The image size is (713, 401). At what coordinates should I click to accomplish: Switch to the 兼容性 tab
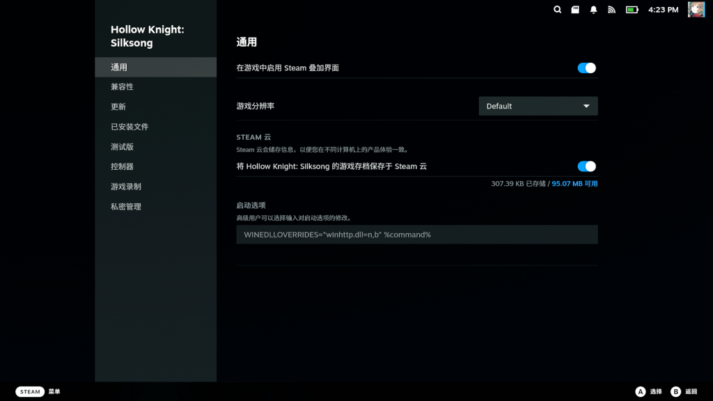coord(123,87)
